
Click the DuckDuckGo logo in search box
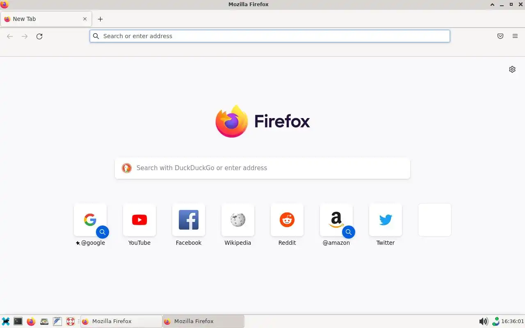click(127, 168)
